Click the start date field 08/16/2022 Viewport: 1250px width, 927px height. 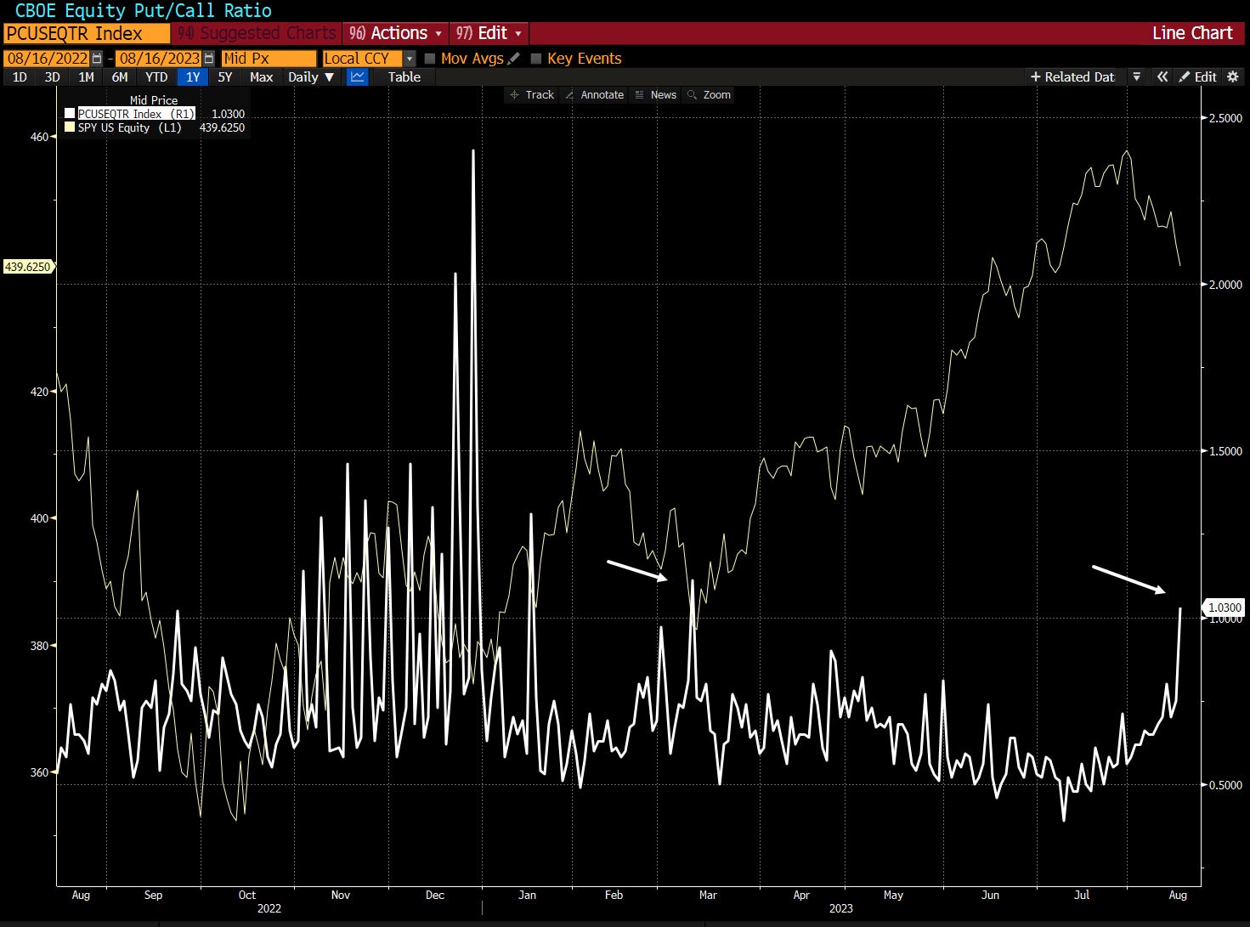coord(47,59)
